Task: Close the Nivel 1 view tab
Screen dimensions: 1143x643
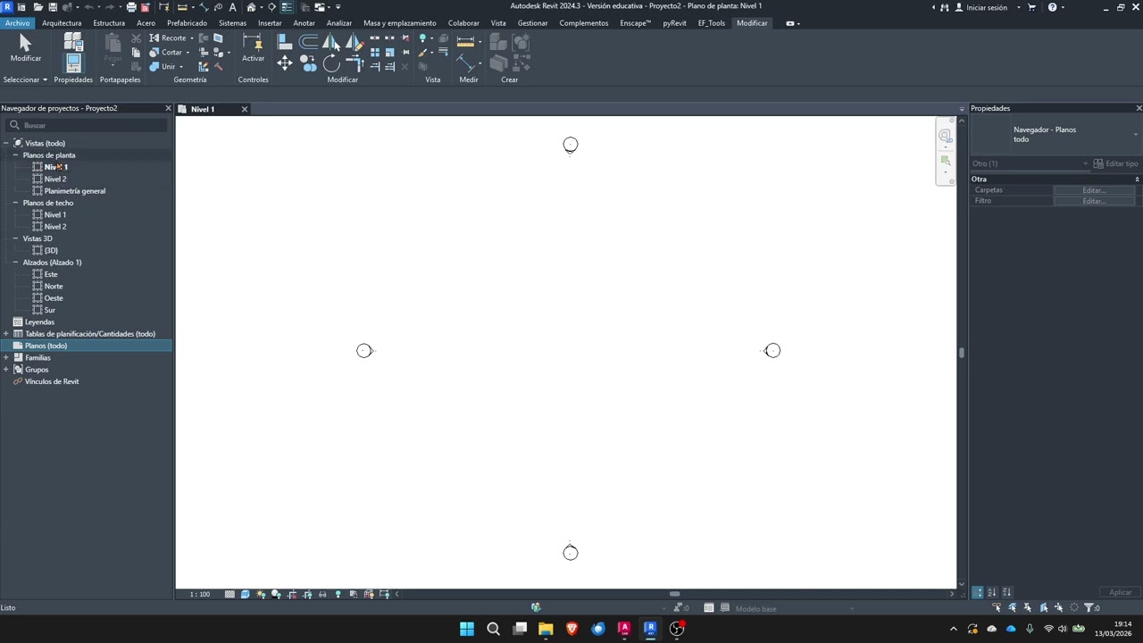Action: pos(244,109)
